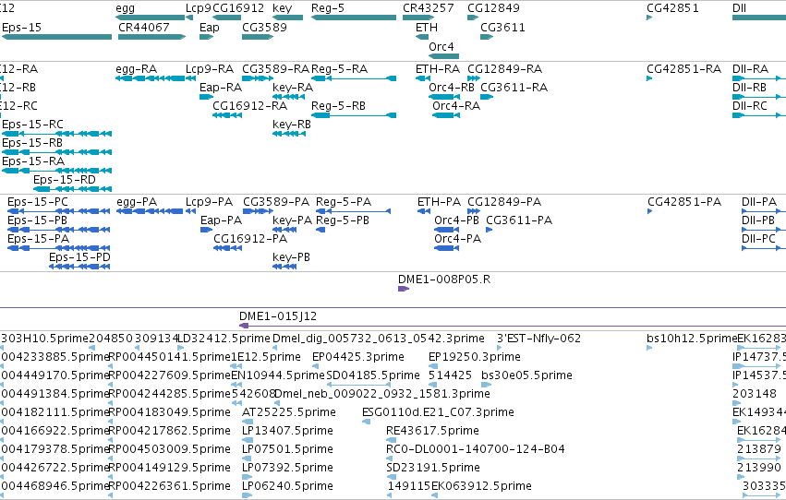
Task: Click the CG12849 gene label
Action: click(493, 8)
